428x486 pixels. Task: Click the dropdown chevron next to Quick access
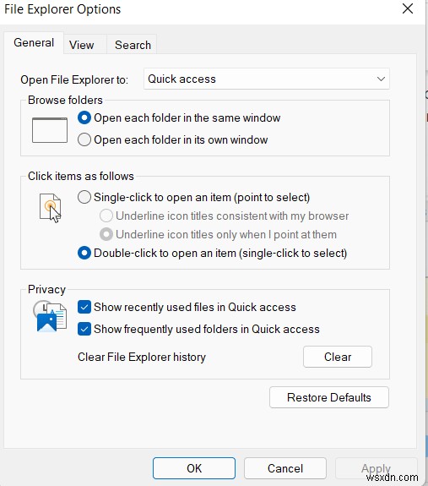381,79
